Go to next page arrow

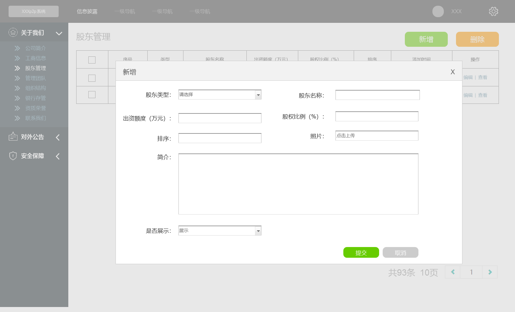click(x=490, y=272)
